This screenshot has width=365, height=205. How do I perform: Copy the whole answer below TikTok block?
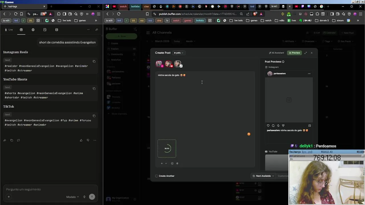[x=11, y=140]
